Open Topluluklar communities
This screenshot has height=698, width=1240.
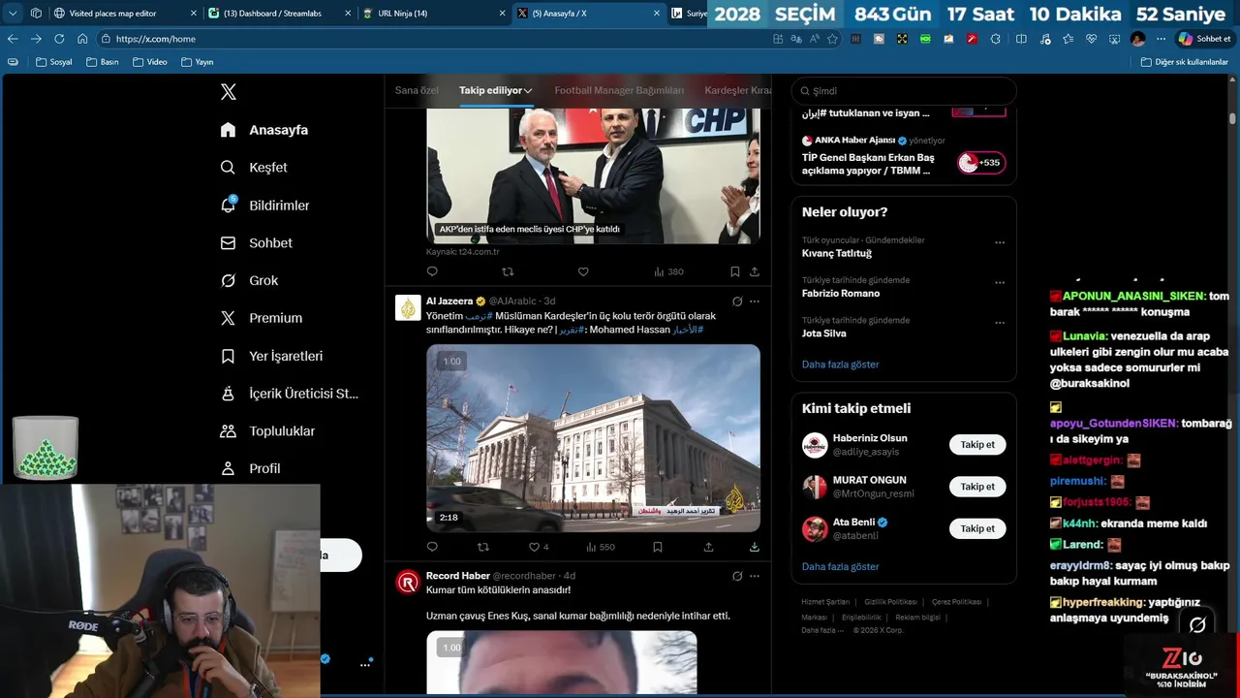(266, 431)
